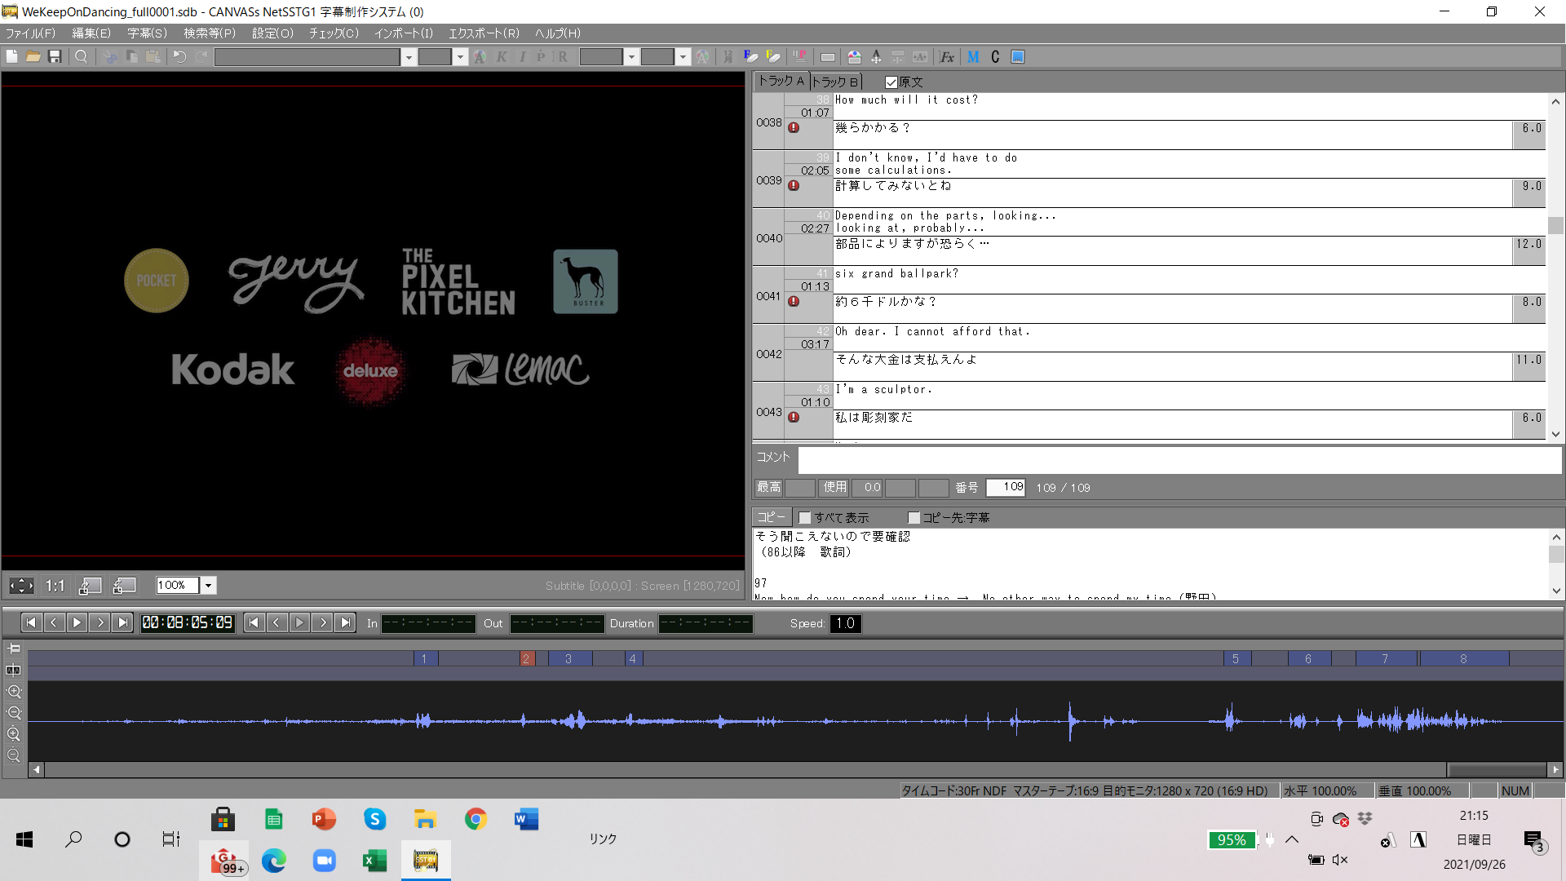Viewport: 1566px width, 881px height.
Task: Enable the すべて表示 checkbox
Action: (x=805, y=518)
